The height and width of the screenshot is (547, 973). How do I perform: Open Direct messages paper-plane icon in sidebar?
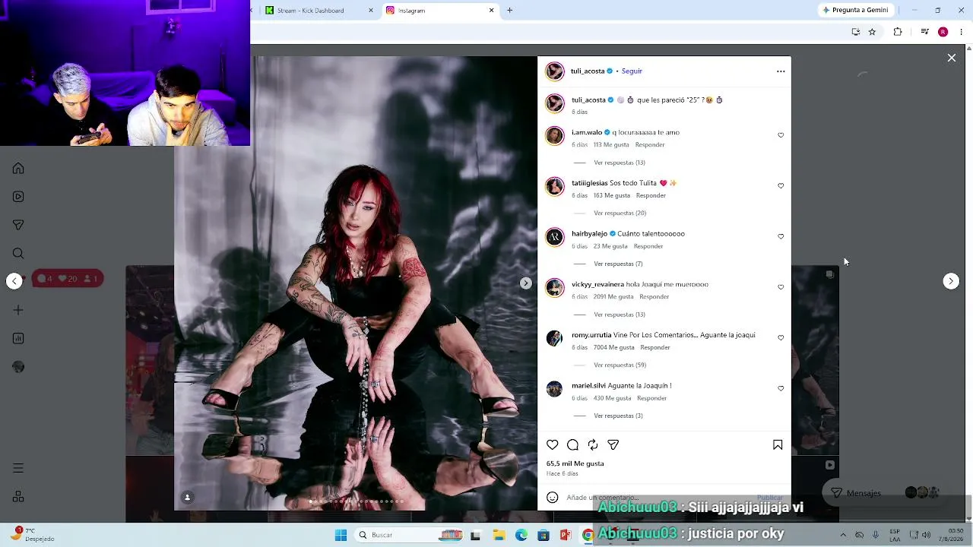click(x=18, y=225)
